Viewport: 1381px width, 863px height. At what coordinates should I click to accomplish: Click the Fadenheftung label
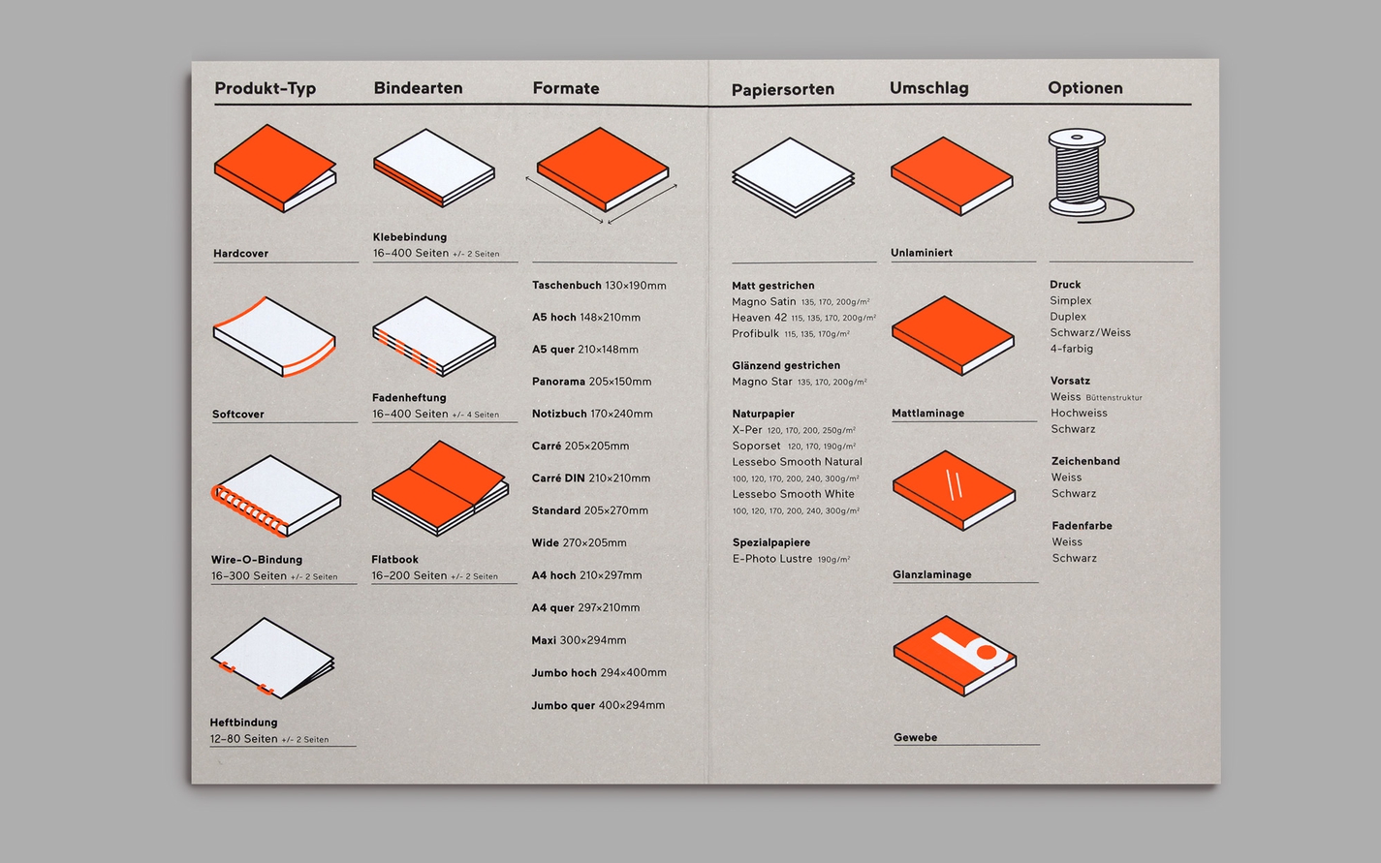pos(409,398)
